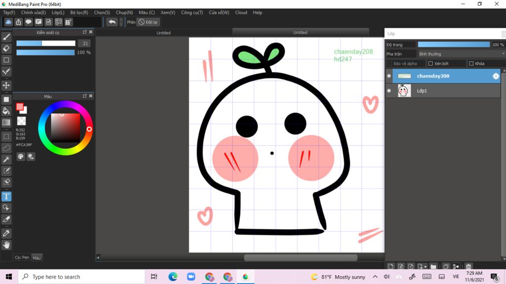Select the Eraser tool
506x284 pixels.
(x=6, y=48)
